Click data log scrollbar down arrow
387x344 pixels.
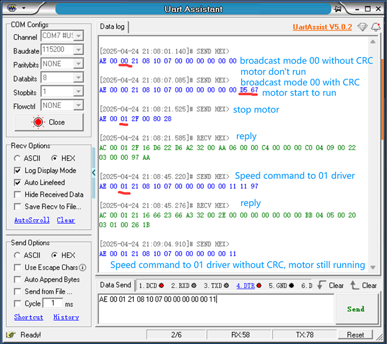click(373, 268)
